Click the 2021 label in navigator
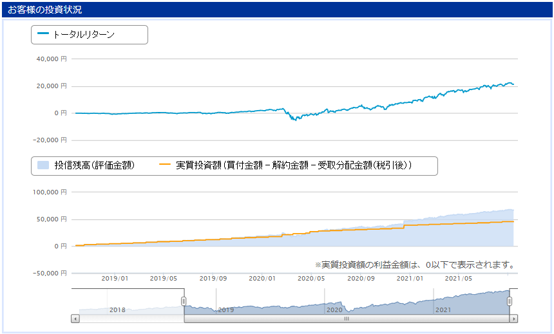554x334 pixels. pyautogui.click(x=443, y=310)
